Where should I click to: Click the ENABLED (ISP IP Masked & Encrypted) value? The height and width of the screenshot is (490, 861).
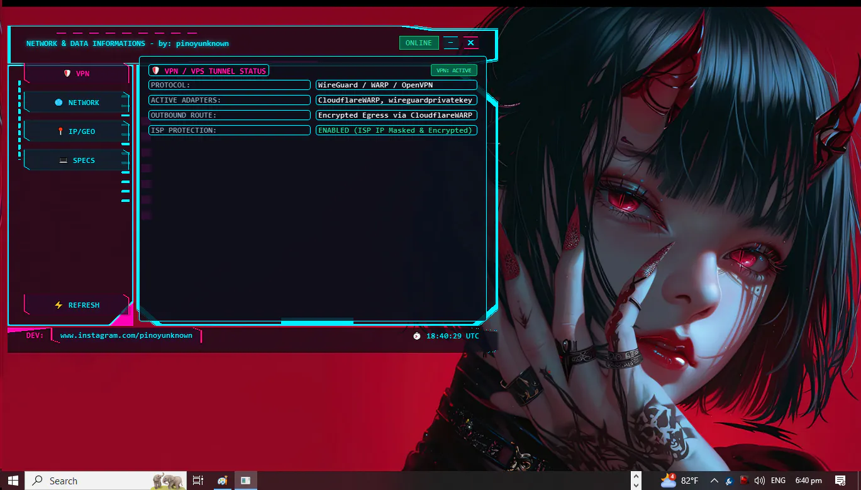click(396, 130)
